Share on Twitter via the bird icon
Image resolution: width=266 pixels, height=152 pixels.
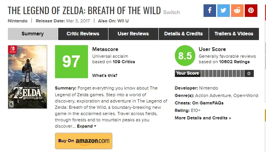pyautogui.click(x=224, y=11)
